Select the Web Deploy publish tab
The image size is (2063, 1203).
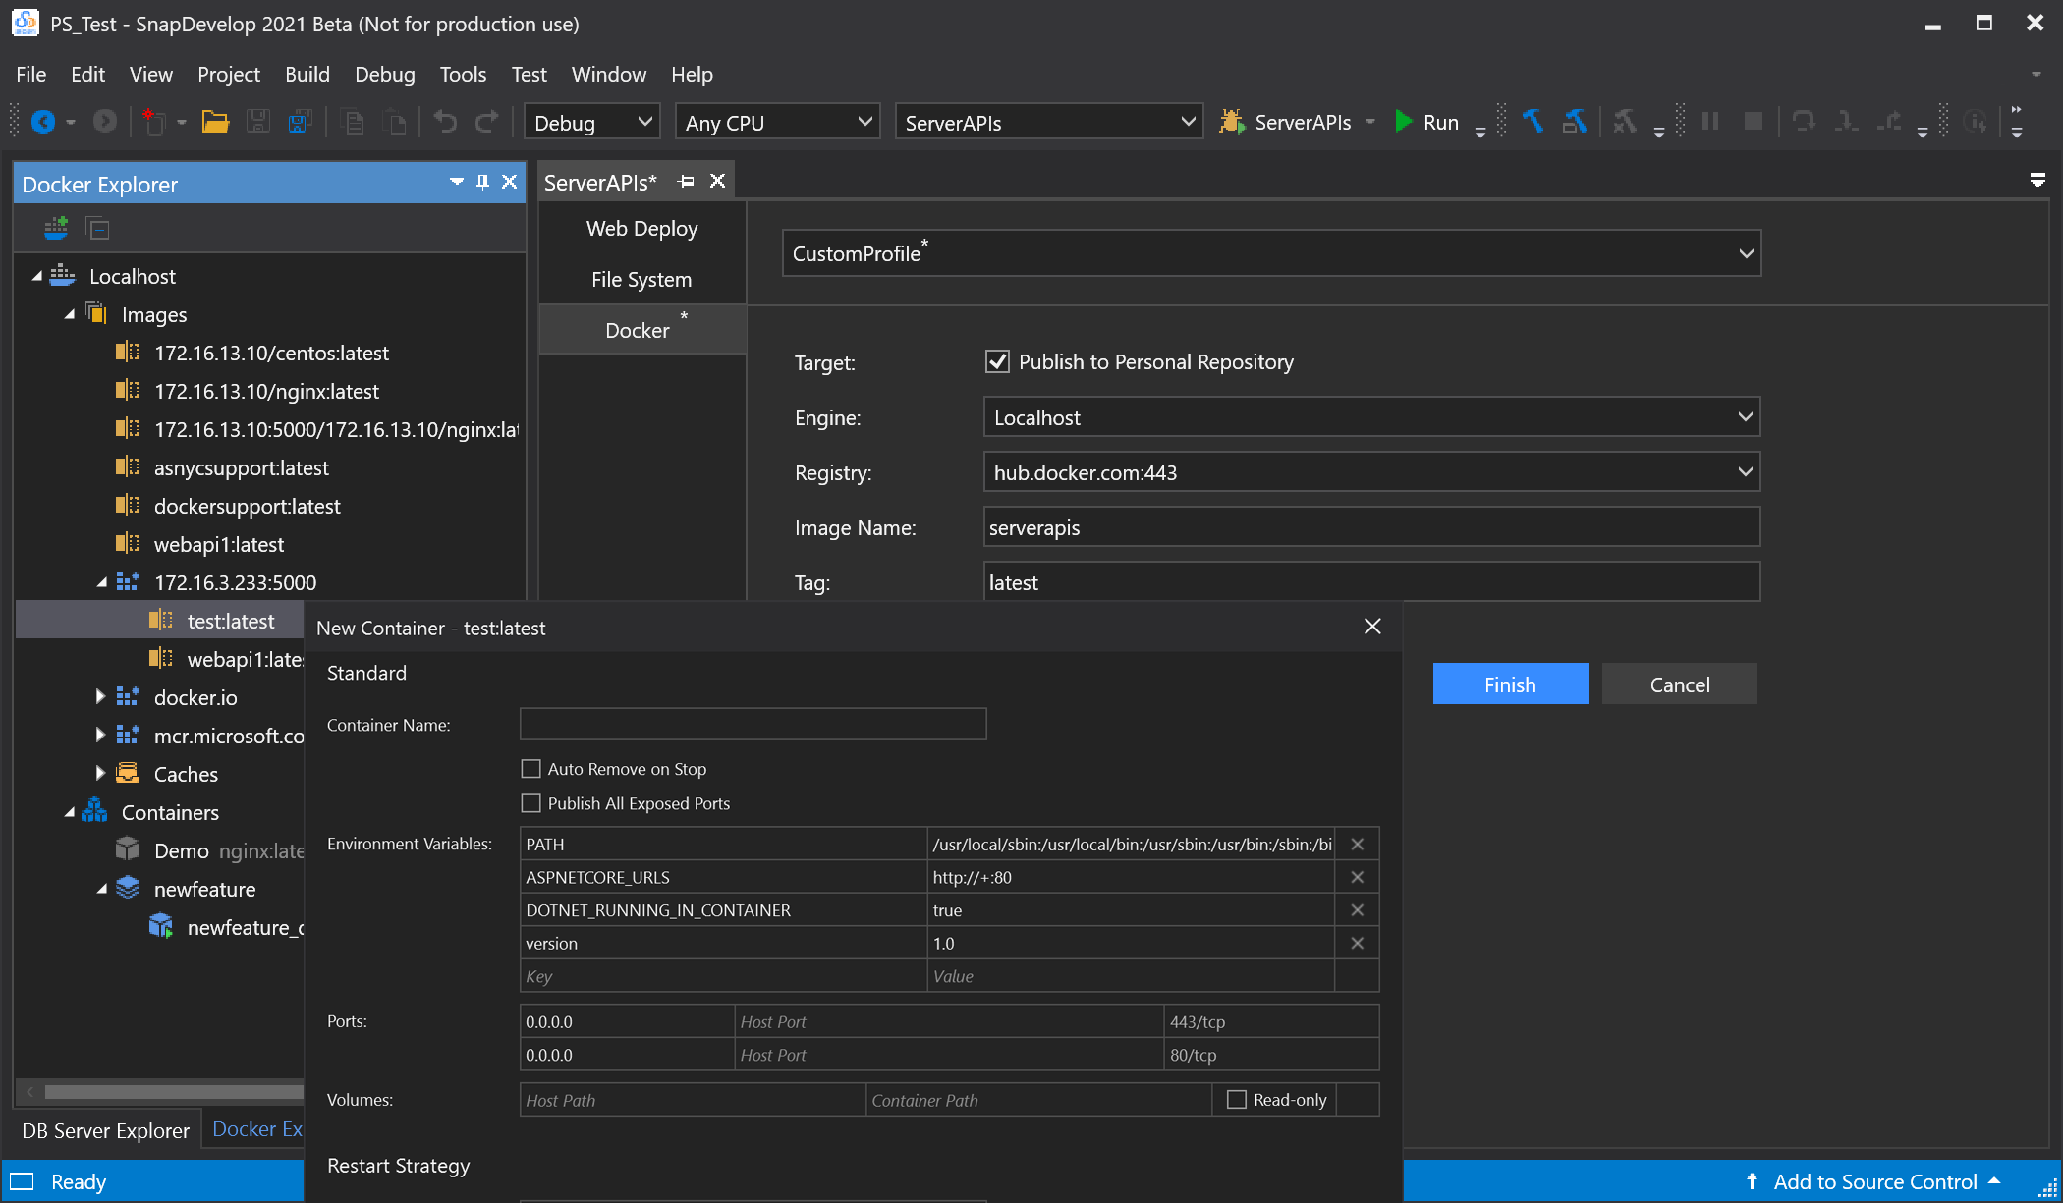coord(642,229)
